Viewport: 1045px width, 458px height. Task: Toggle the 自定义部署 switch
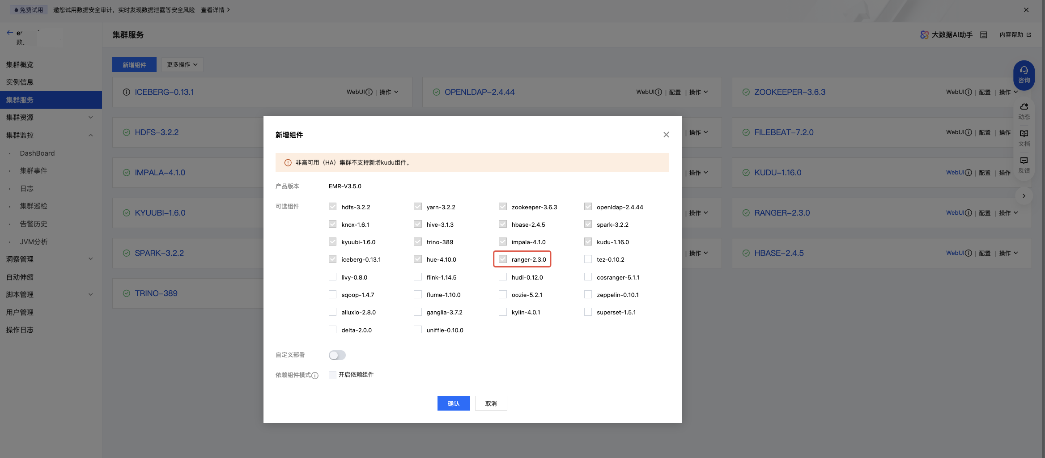pos(337,355)
